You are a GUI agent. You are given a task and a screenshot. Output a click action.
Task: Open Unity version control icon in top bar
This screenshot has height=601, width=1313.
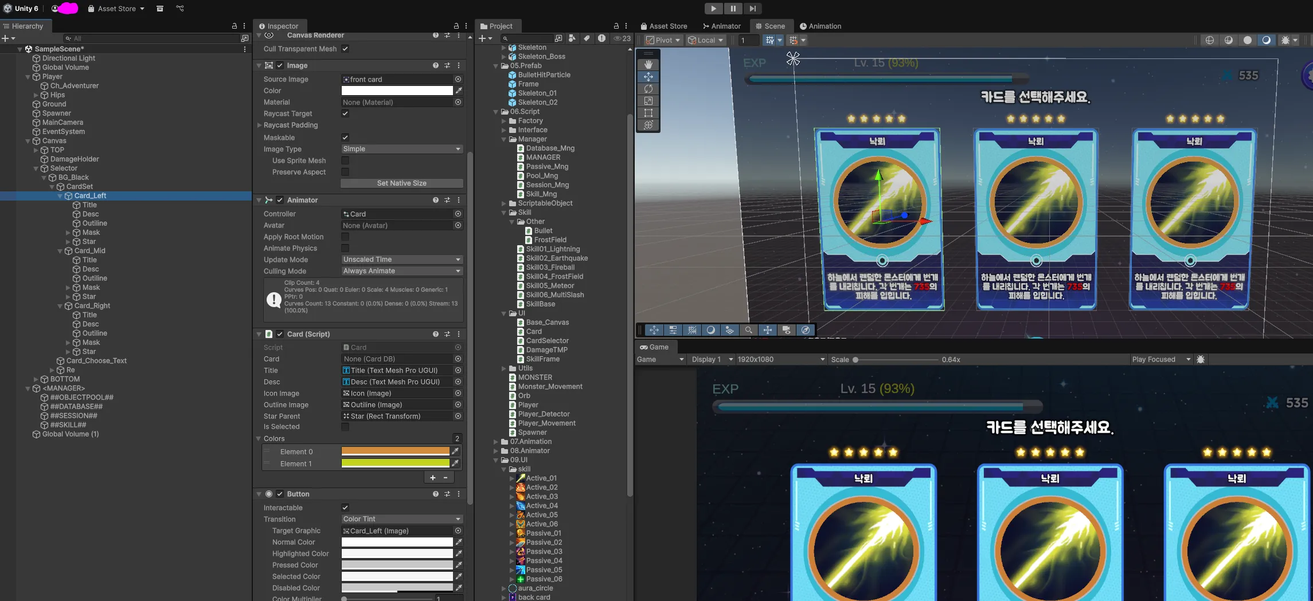[x=180, y=9]
